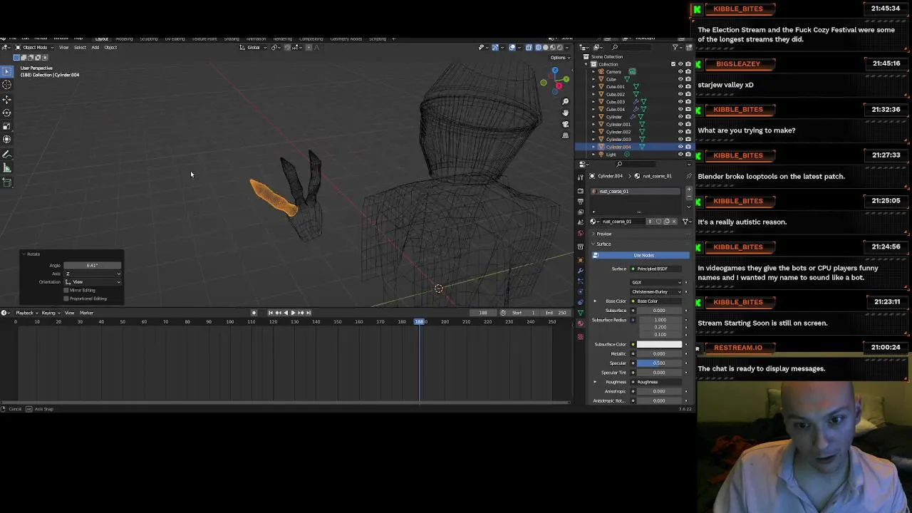Open Output properties tab icon
This screenshot has height=513, width=912.
click(x=581, y=201)
